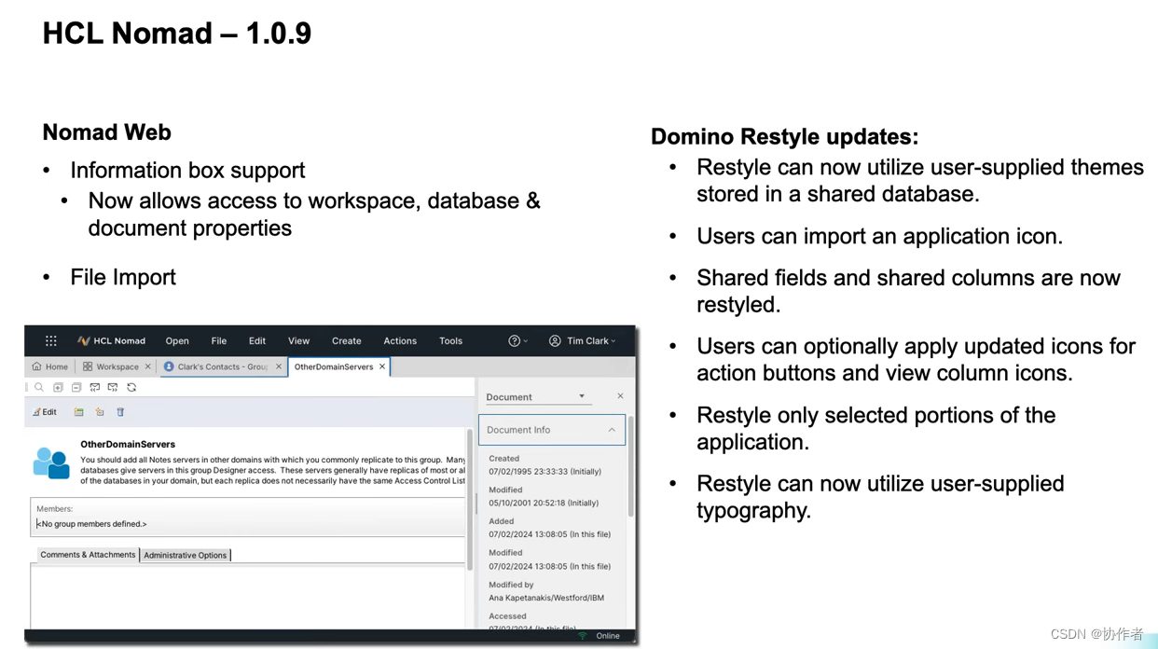Close the Workspace tab
This screenshot has width=1158, height=649.
pyautogui.click(x=147, y=366)
